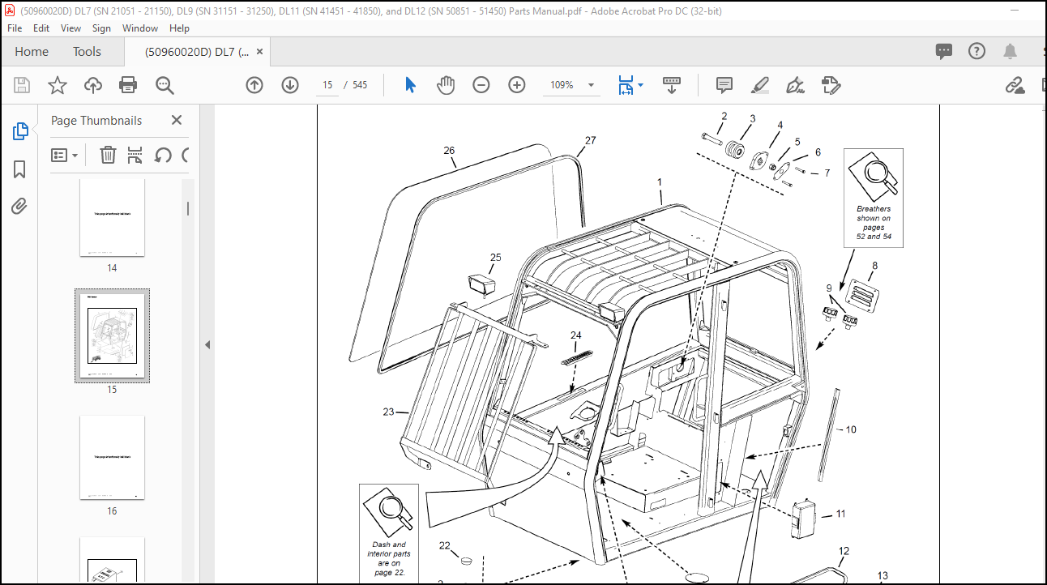Image resolution: width=1047 pixels, height=585 pixels.
Task: Open the Sign document pen tool
Action: click(795, 85)
